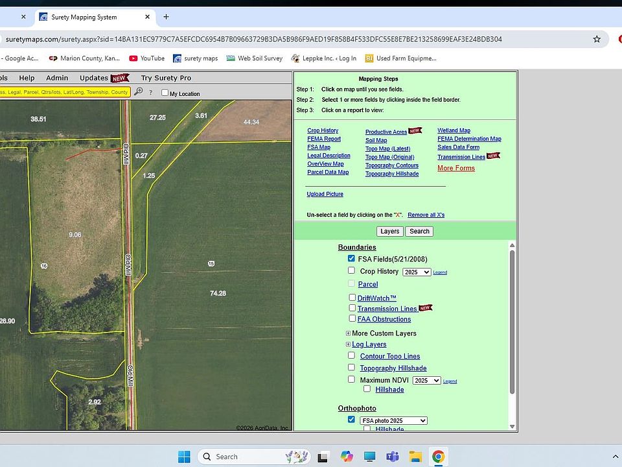
Task: Expand the Log Layers group
Action: (x=348, y=344)
